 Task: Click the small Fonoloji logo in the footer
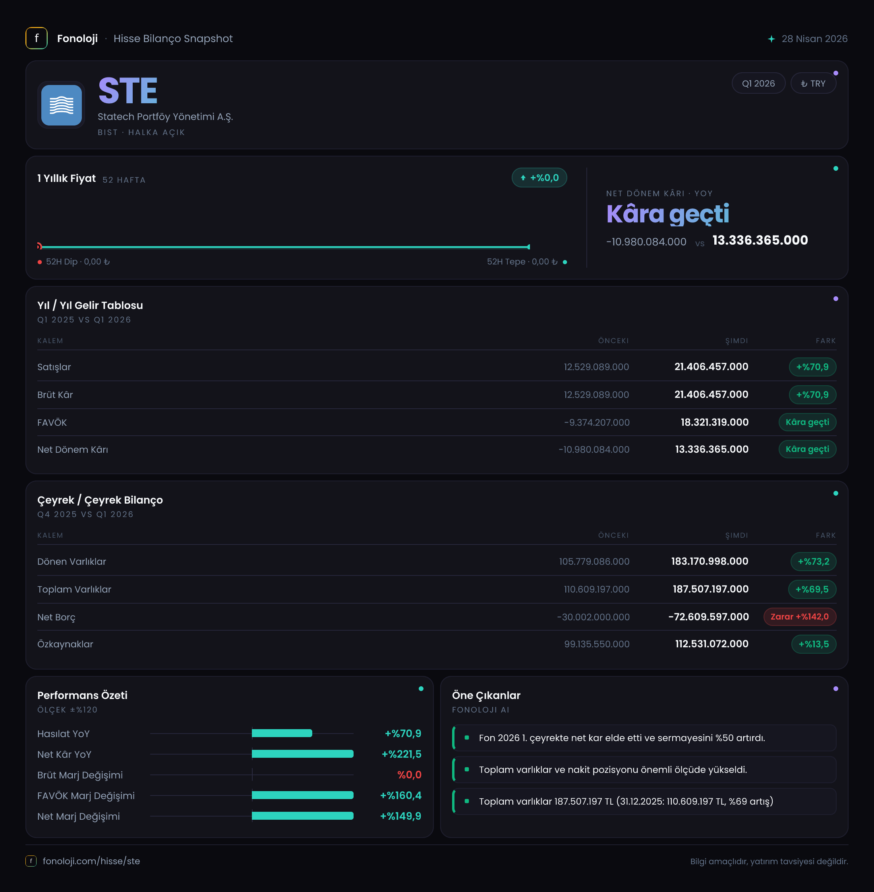31,861
